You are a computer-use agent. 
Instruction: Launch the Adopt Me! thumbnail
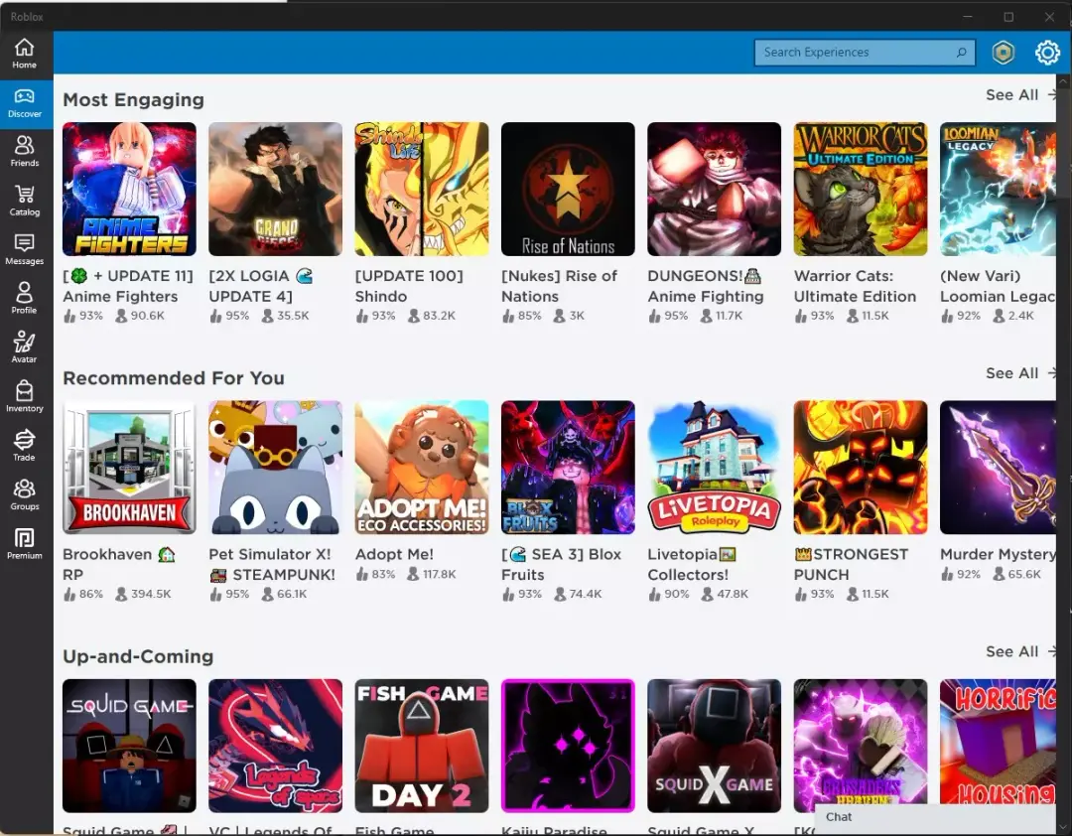point(422,468)
